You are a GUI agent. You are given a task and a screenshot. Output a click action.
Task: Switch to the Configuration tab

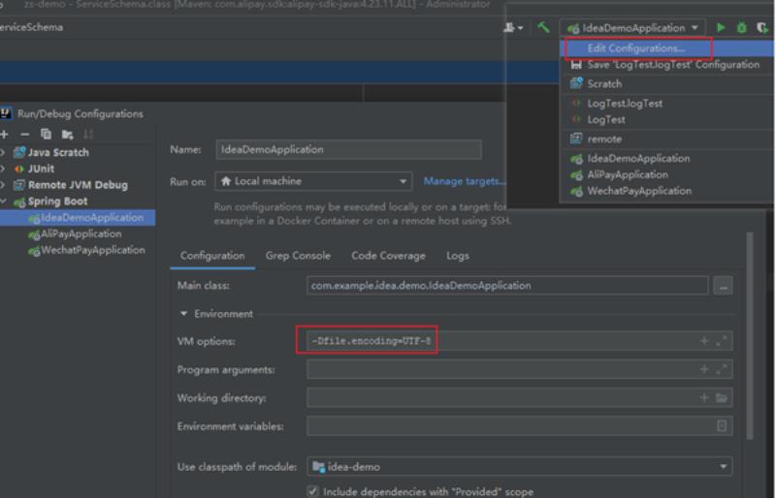(x=212, y=256)
